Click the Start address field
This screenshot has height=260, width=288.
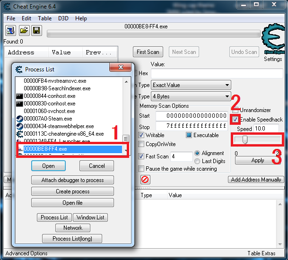[x=192, y=116]
